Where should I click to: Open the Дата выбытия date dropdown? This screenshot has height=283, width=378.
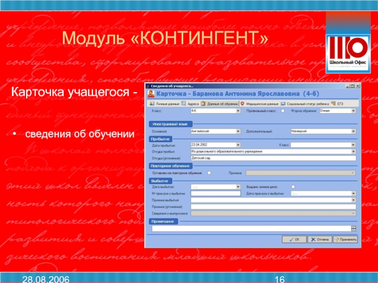pyautogui.click(x=238, y=187)
